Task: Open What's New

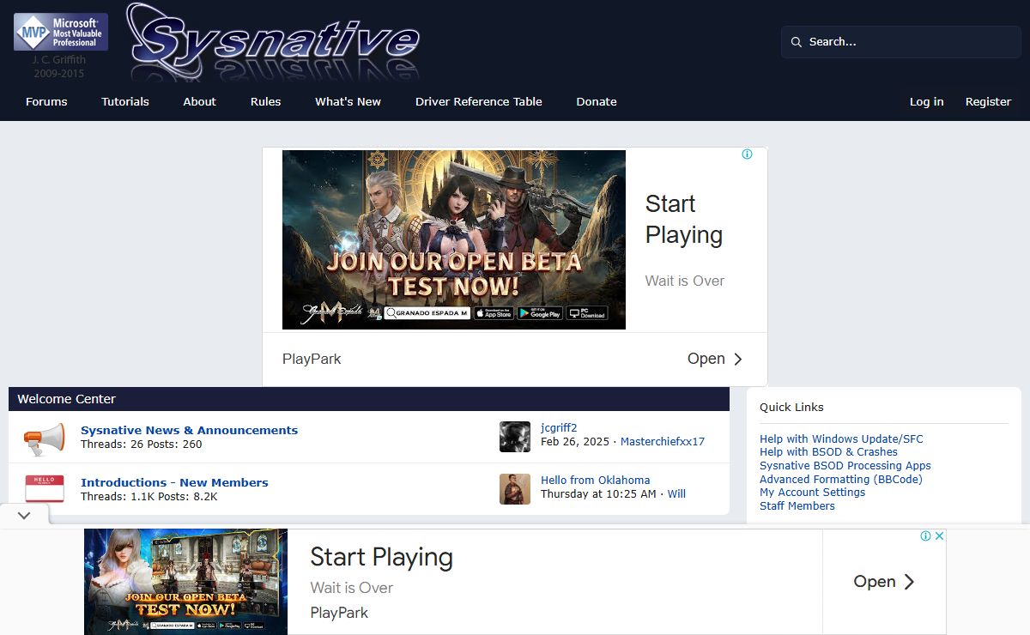Action: click(x=348, y=101)
